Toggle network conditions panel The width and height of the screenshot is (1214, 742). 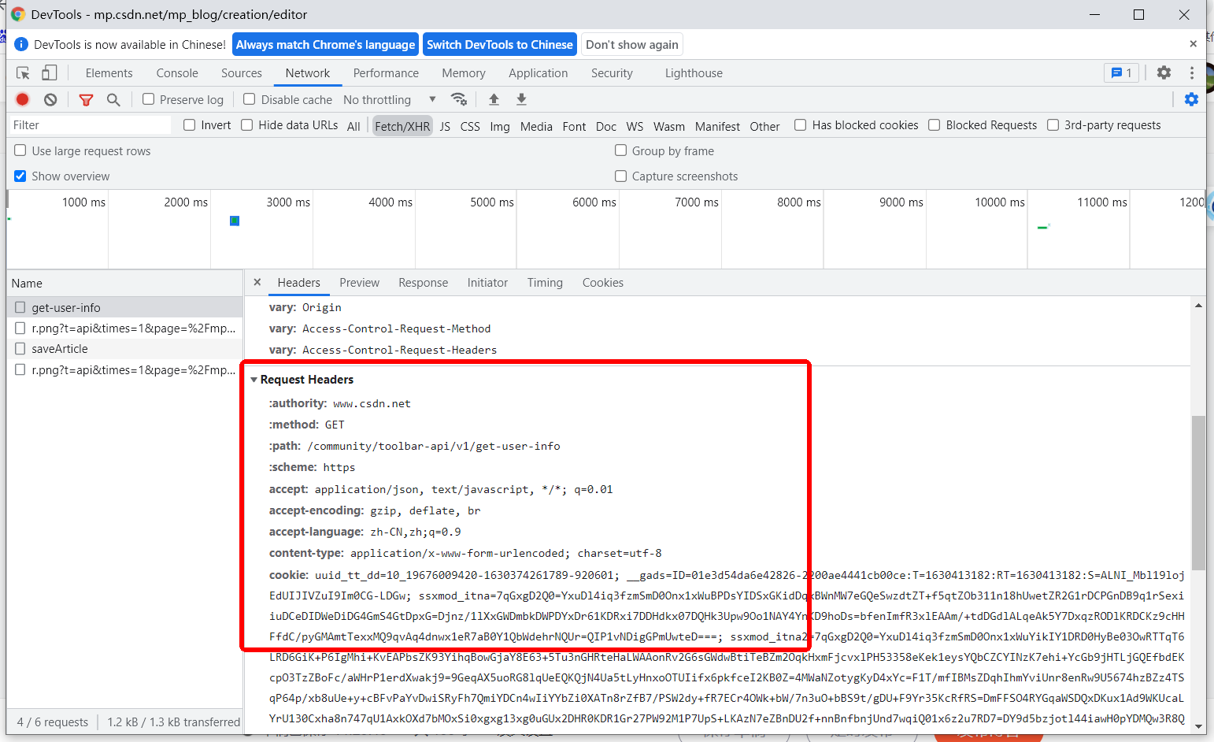[x=459, y=99]
